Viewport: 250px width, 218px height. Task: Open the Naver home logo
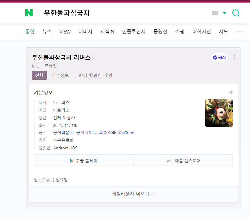pyautogui.click(x=29, y=13)
